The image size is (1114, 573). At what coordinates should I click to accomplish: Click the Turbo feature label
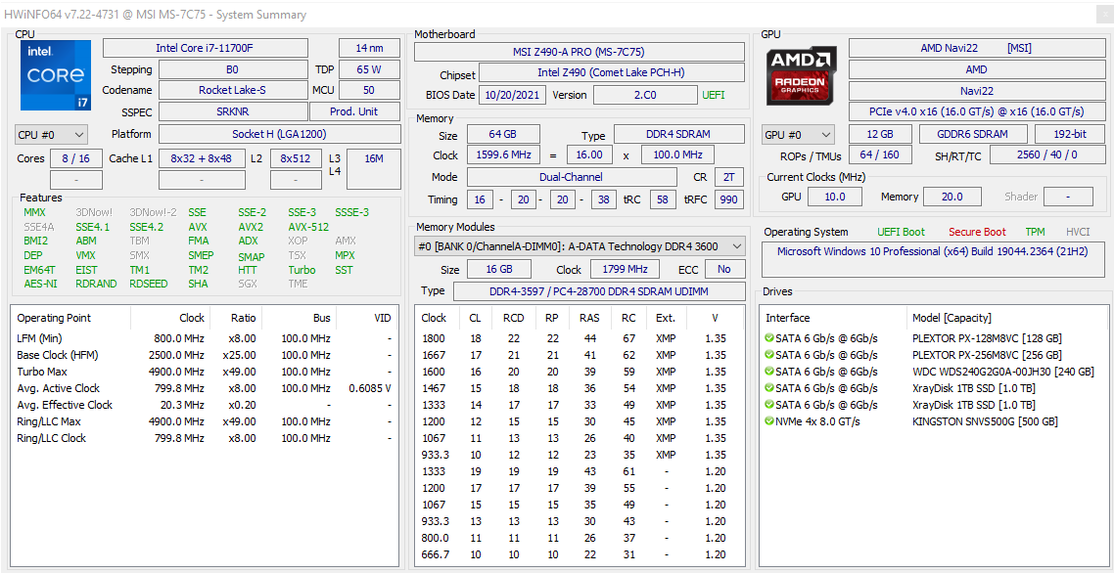[302, 270]
